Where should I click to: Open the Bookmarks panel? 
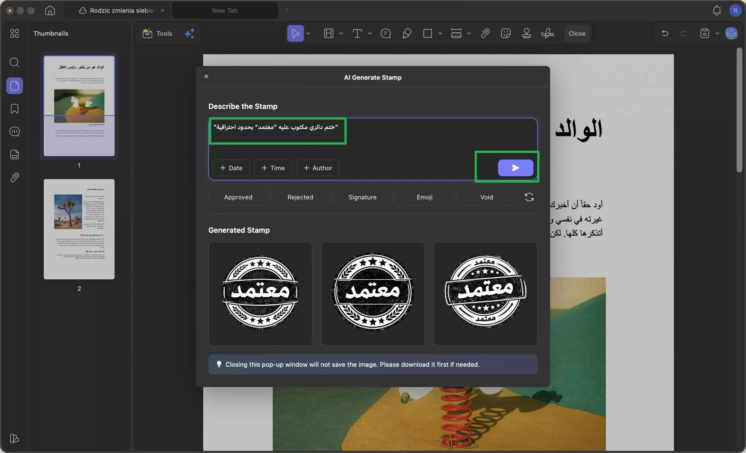pyautogui.click(x=14, y=109)
